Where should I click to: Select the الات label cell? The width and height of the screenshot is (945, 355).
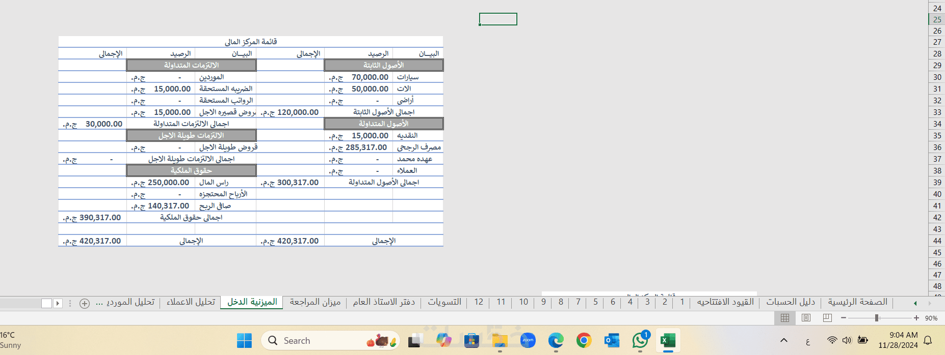coord(418,89)
